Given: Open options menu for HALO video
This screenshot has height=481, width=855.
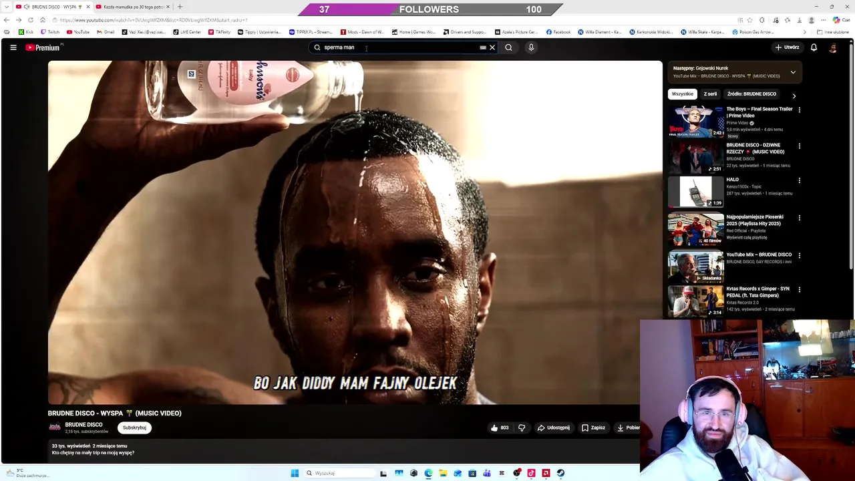Looking at the screenshot, I should pos(799,180).
